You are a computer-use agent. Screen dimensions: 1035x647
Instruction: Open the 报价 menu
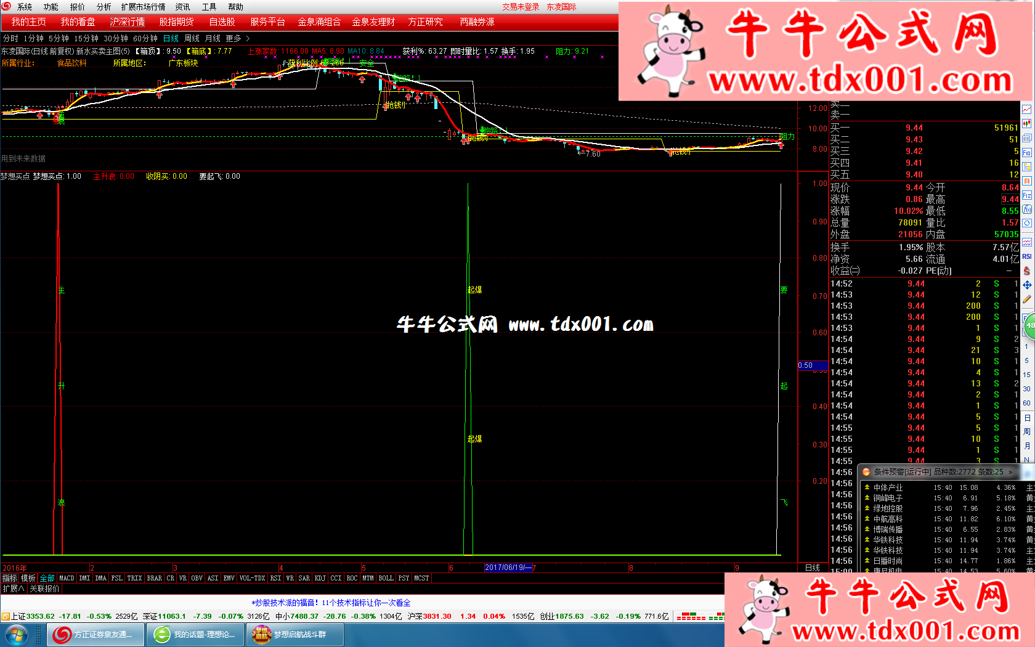pyautogui.click(x=78, y=7)
